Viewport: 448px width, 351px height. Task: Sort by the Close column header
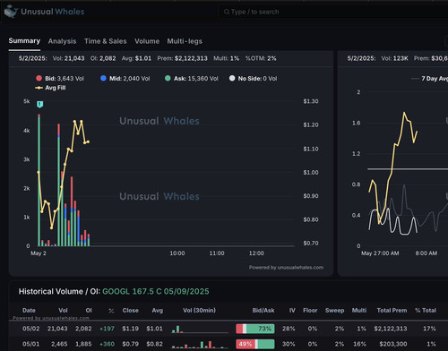(x=131, y=311)
